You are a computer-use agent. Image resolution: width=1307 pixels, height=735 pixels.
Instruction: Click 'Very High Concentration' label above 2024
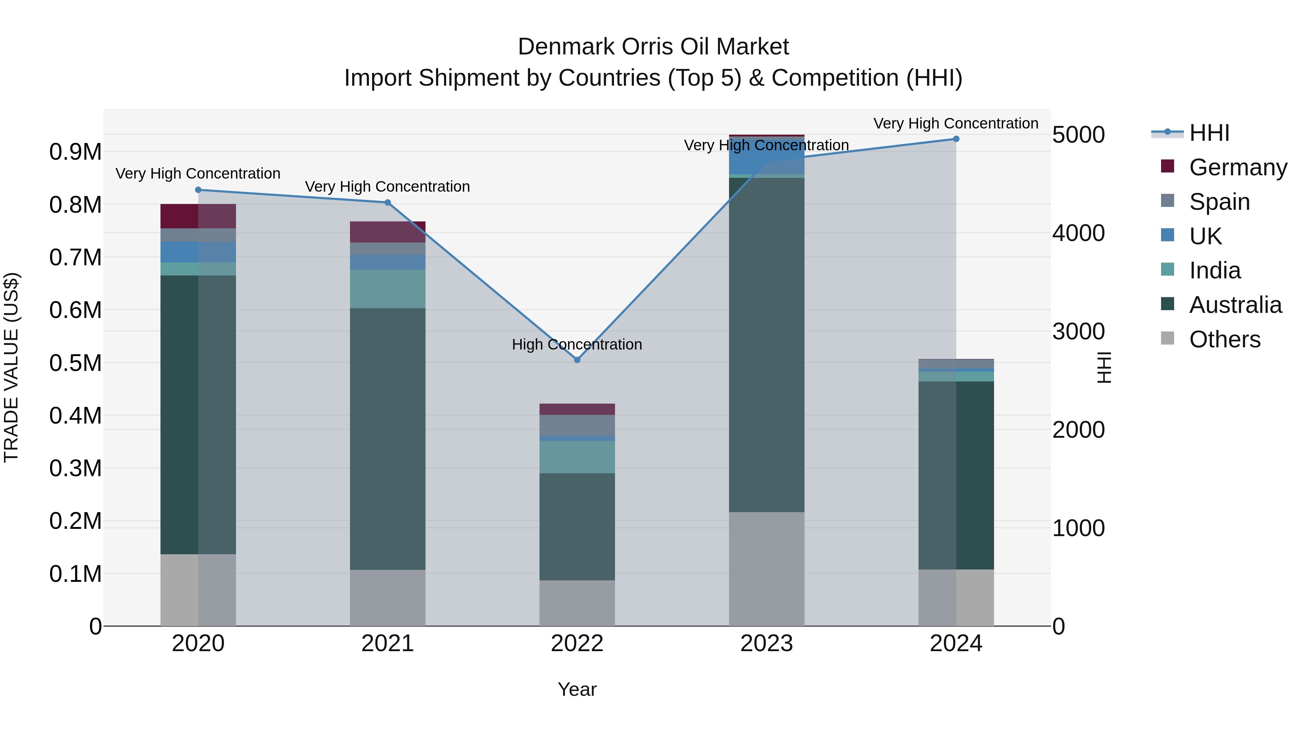[956, 123]
